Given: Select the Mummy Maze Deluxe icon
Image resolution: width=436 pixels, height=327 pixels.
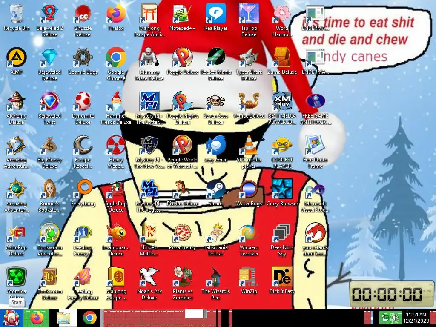Looking at the screenshot, I should click(x=149, y=64).
